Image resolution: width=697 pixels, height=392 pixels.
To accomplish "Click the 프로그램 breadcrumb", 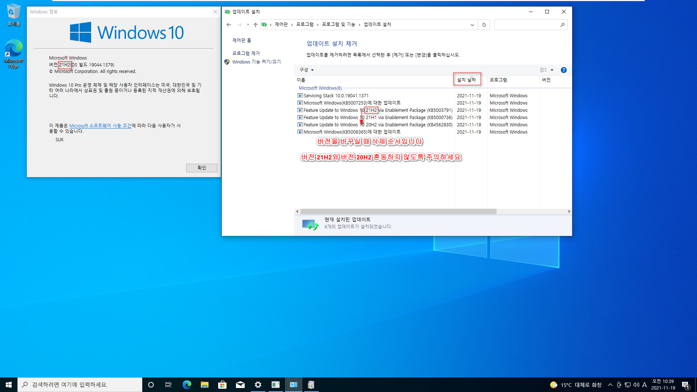I will (305, 24).
